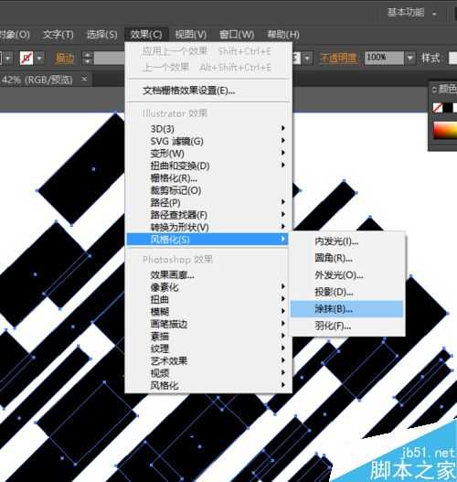Open the 帮助(H) menu
This screenshot has height=482, width=457.
283,34
